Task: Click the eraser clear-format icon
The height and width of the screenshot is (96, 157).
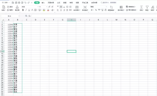Action: (52, 10)
